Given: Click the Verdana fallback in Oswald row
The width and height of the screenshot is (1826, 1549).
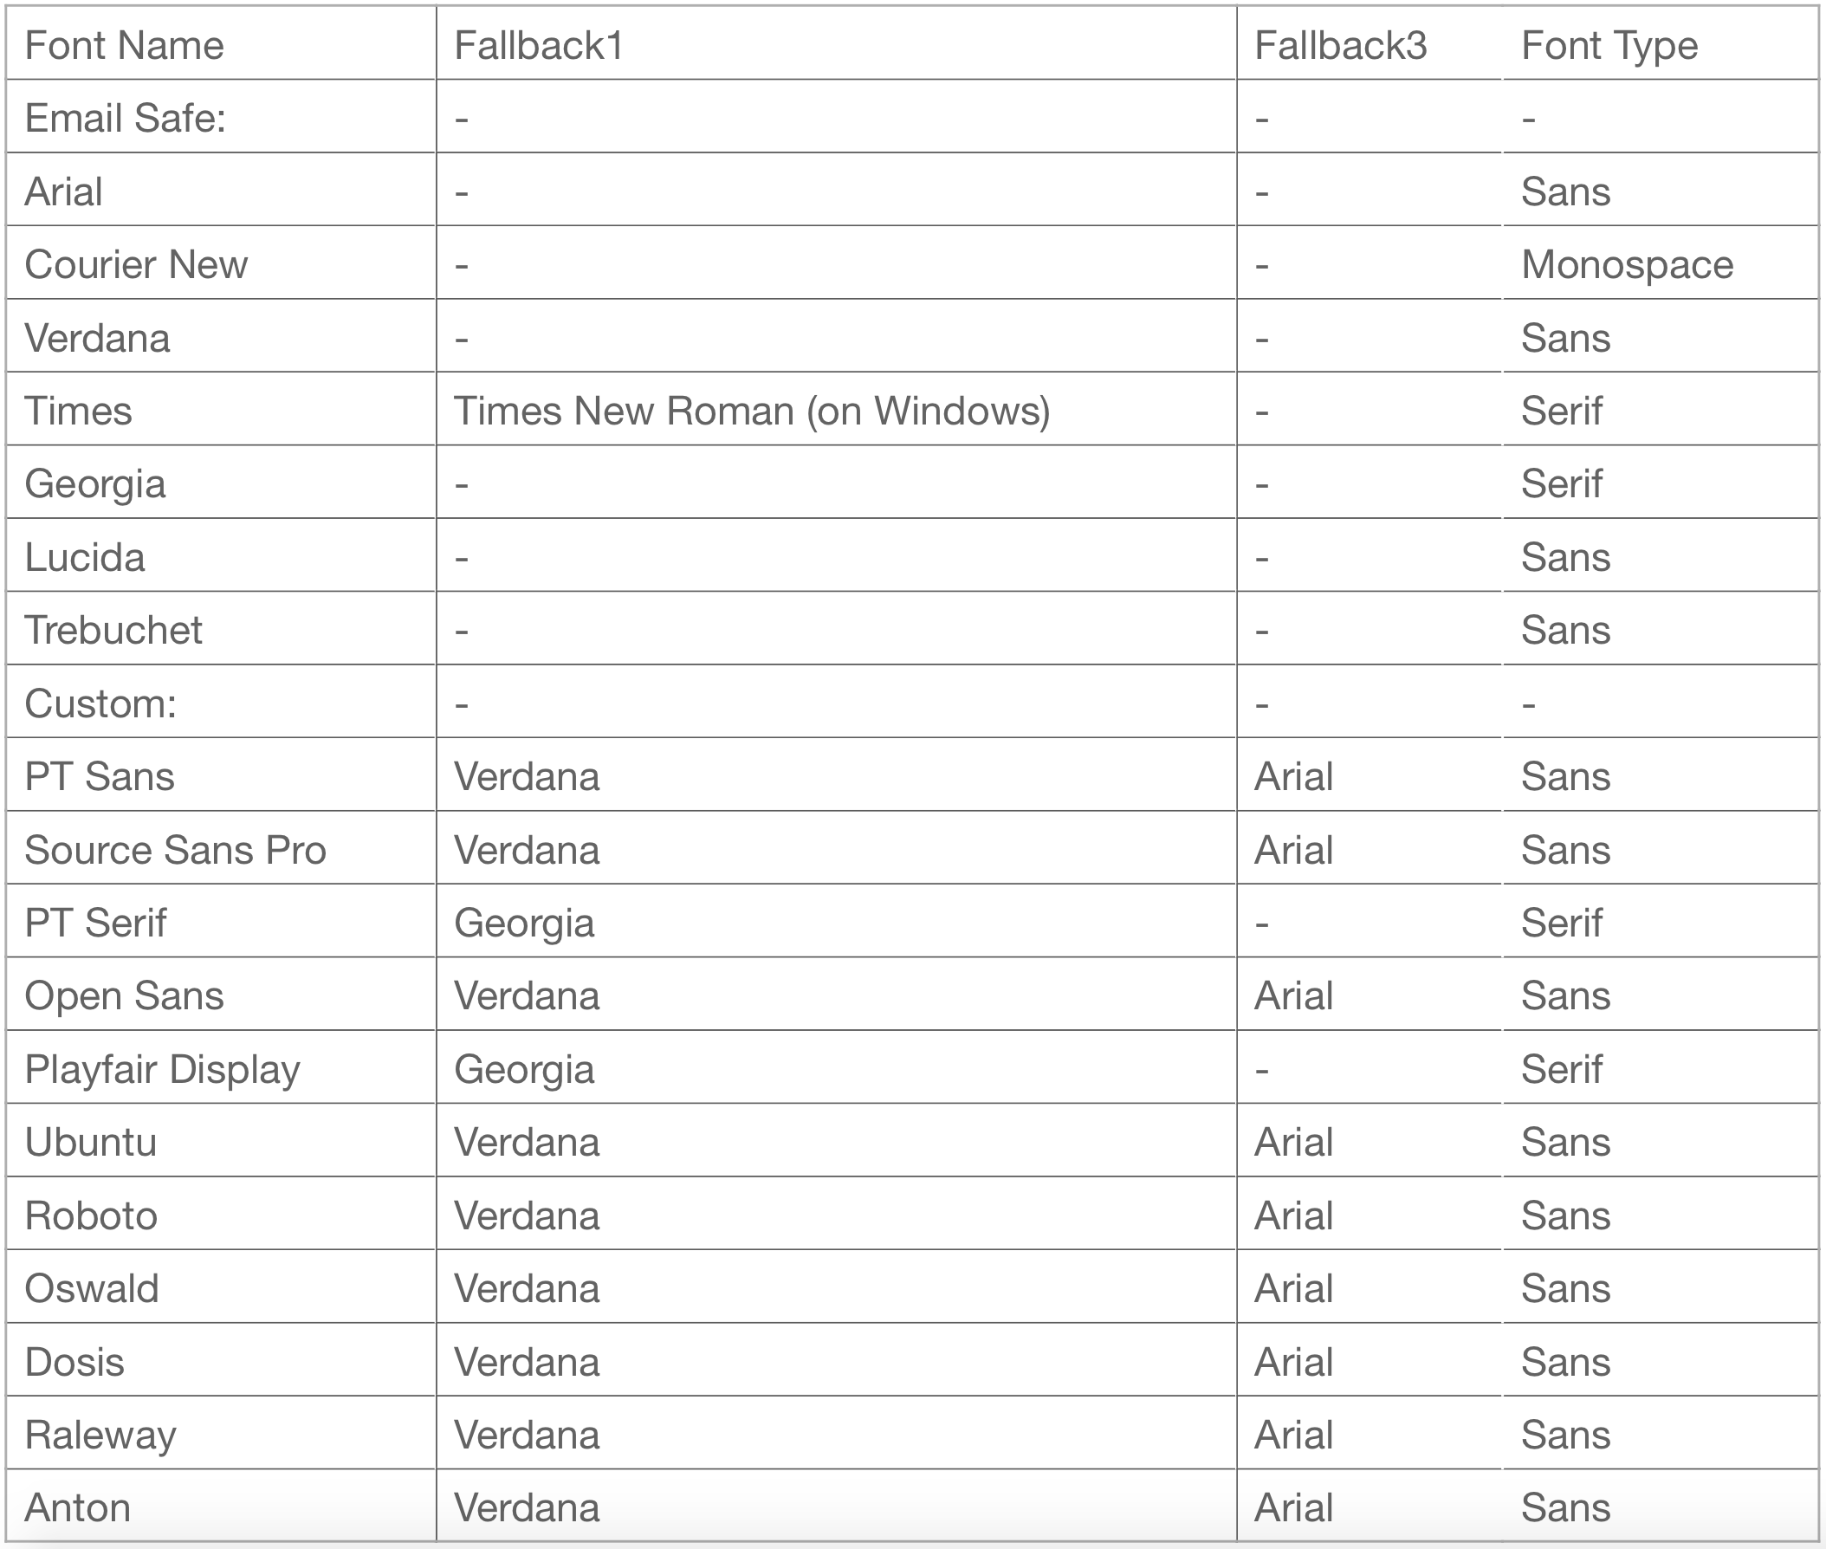Looking at the screenshot, I should point(527,1289).
